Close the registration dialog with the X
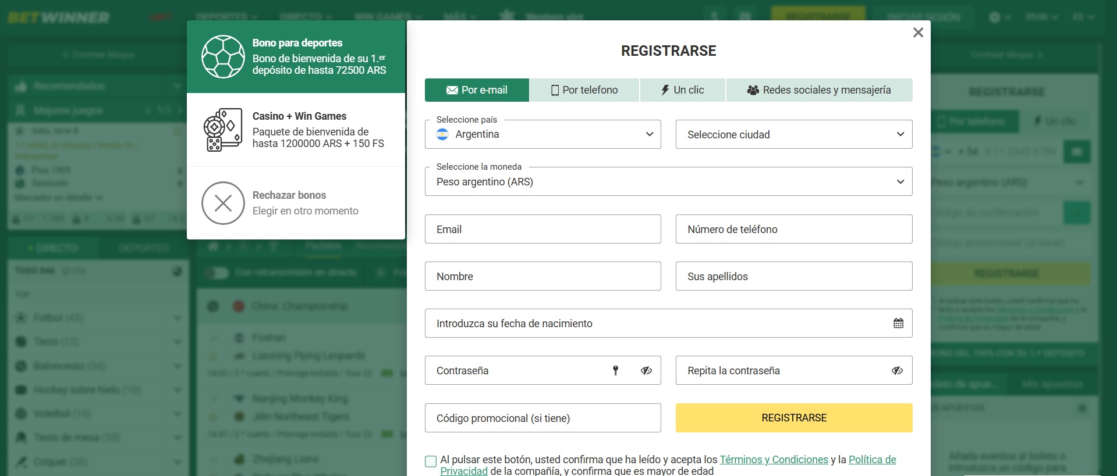The height and width of the screenshot is (476, 1117). (x=918, y=33)
